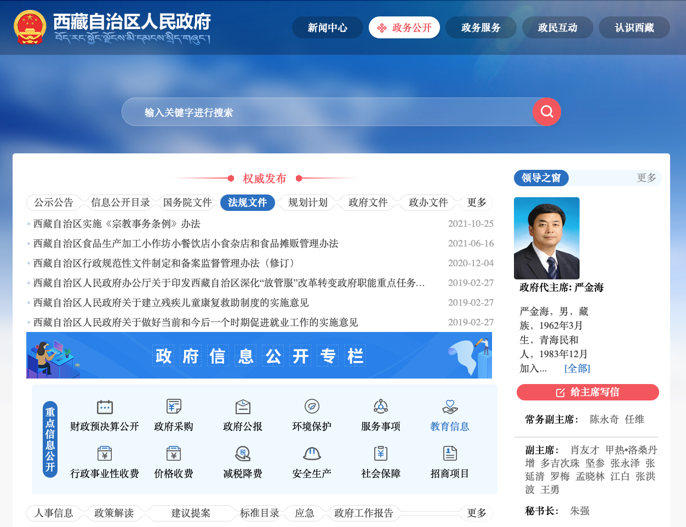Expand 更多 next to 政办文件 tab
The width and height of the screenshot is (686, 527).
(x=477, y=203)
